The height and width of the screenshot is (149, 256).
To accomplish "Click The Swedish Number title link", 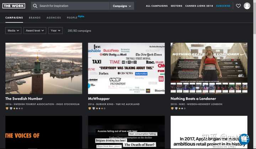I will 24,99.
